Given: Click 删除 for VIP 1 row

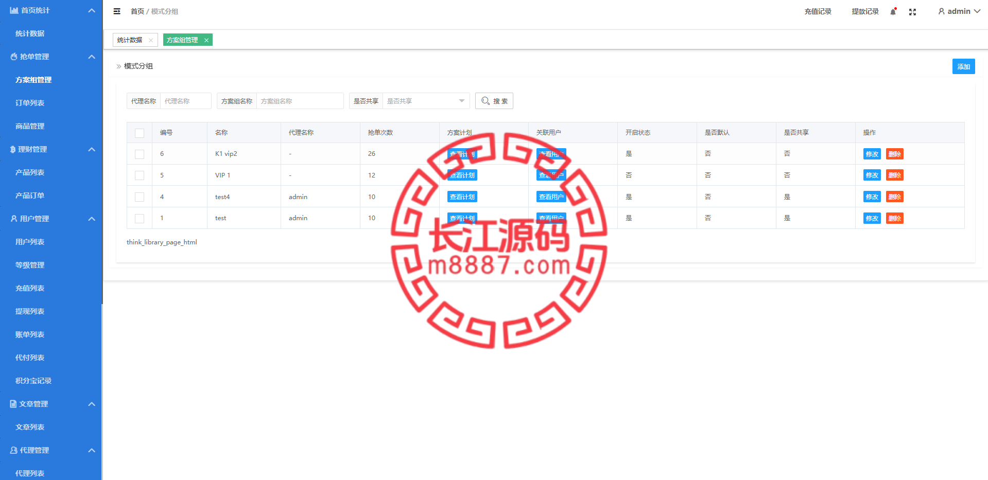Looking at the screenshot, I should 894,175.
